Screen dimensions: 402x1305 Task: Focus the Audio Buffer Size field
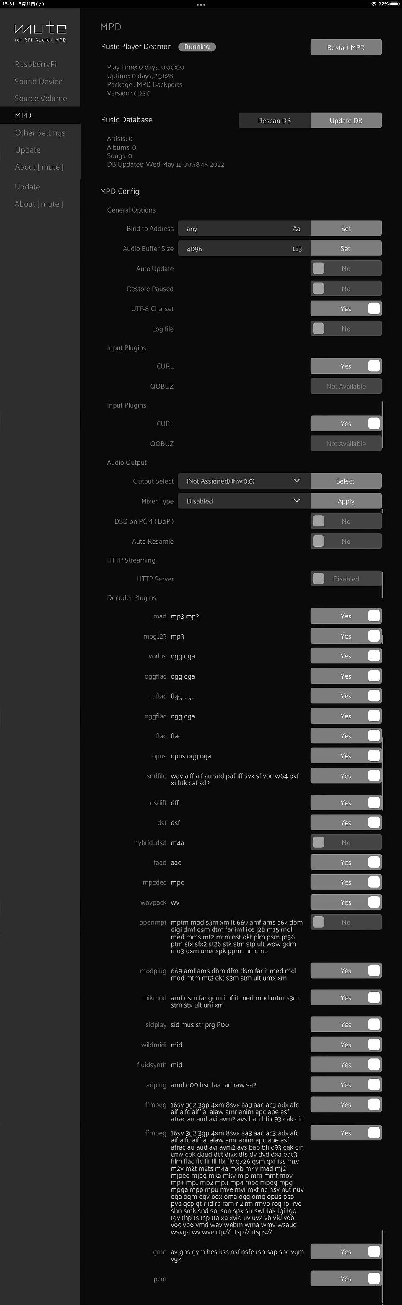244,249
